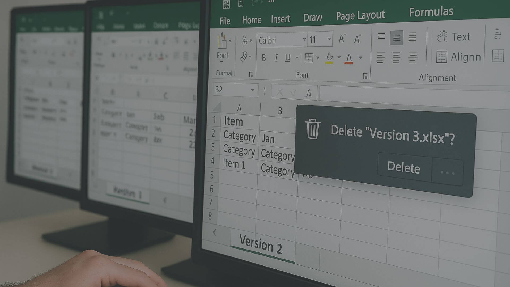Select the sheet tab on middle monitor
The width and height of the screenshot is (510, 287).
click(127, 193)
